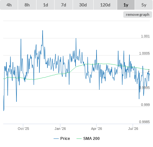The height and width of the screenshot is (147, 153).
Task: Click the blue Price legend line marker
Action: [56, 139]
